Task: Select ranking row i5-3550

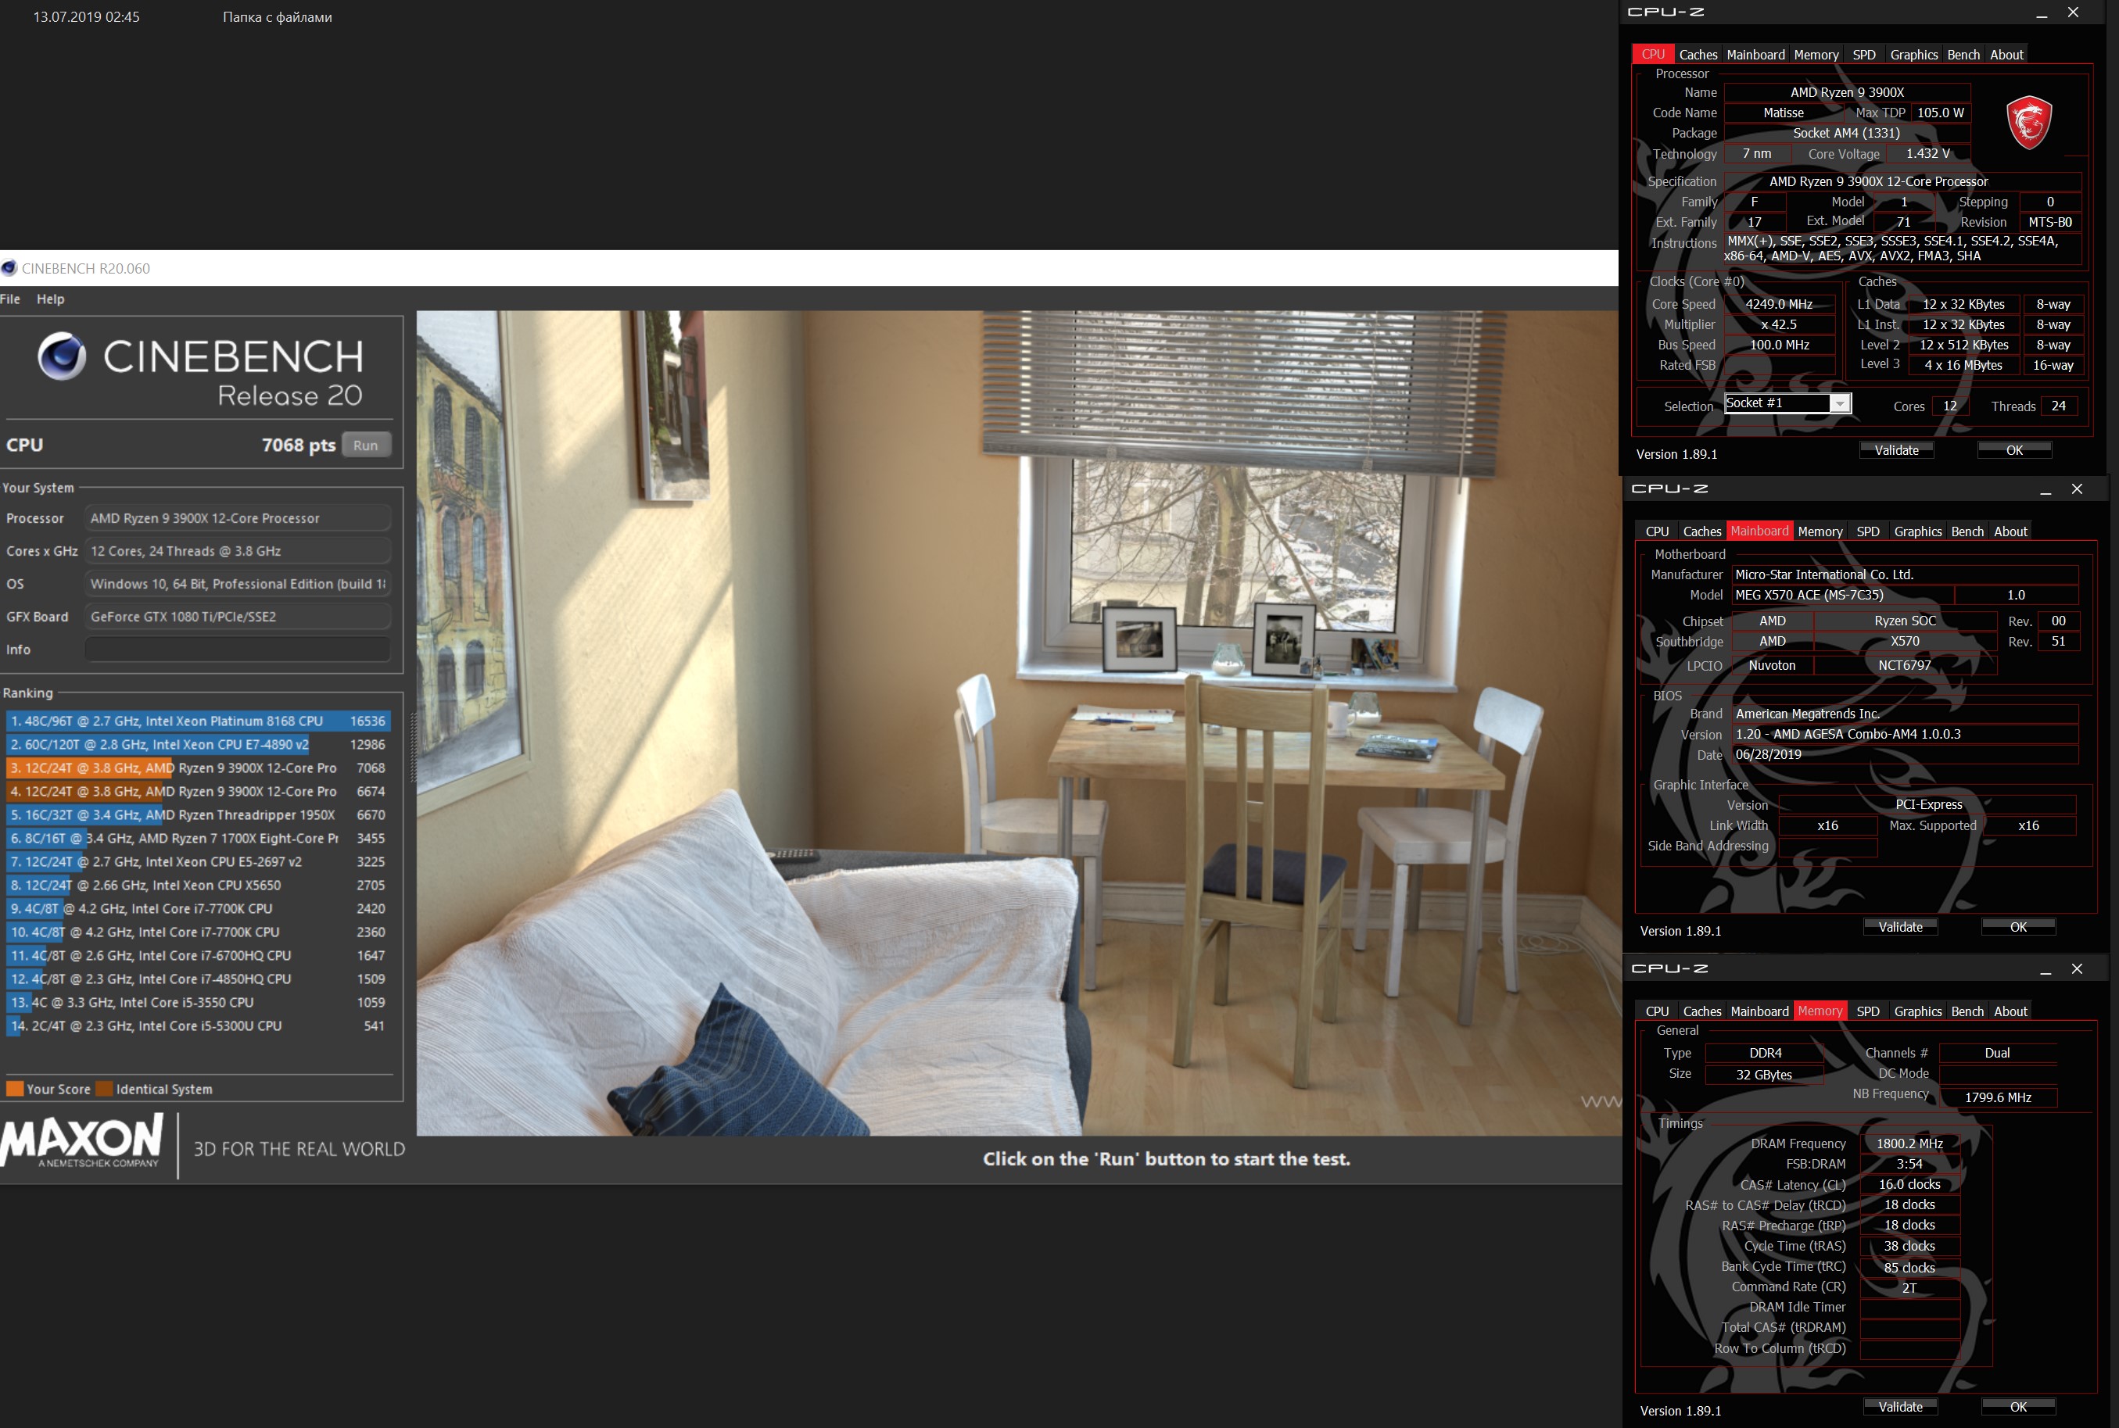Action: 198,1002
